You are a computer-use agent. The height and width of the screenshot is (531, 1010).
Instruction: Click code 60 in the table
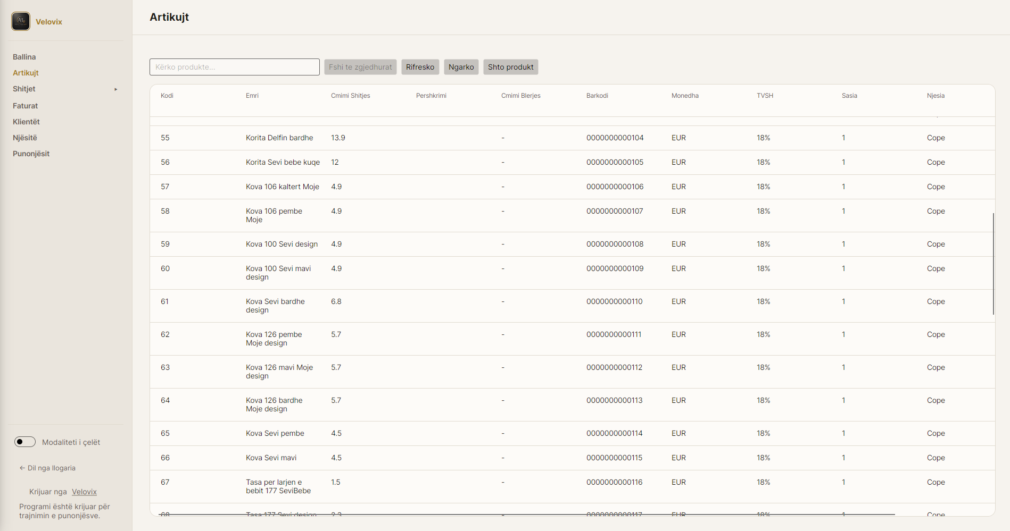tap(165, 268)
